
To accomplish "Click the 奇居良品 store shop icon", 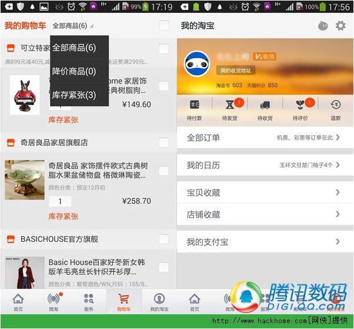I will 11,142.
